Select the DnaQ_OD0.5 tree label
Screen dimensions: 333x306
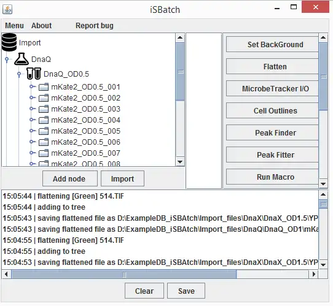coord(66,74)
